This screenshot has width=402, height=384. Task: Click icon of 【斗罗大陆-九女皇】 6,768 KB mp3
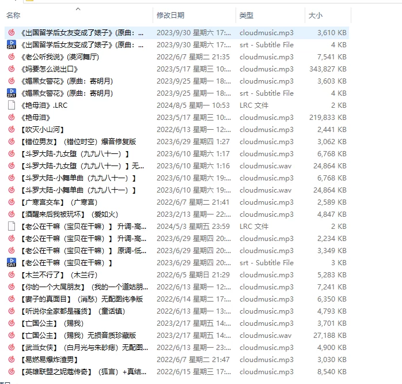12,154
